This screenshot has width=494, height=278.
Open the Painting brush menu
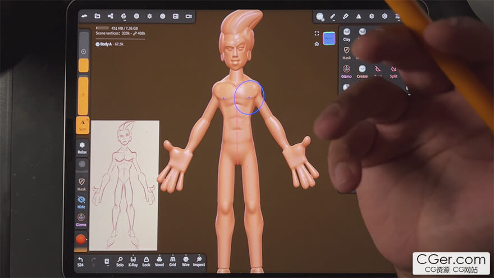coord(346,16)
